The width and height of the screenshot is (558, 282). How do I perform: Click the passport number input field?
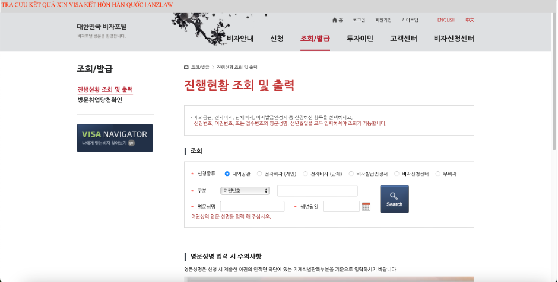(x=317, y=191)
